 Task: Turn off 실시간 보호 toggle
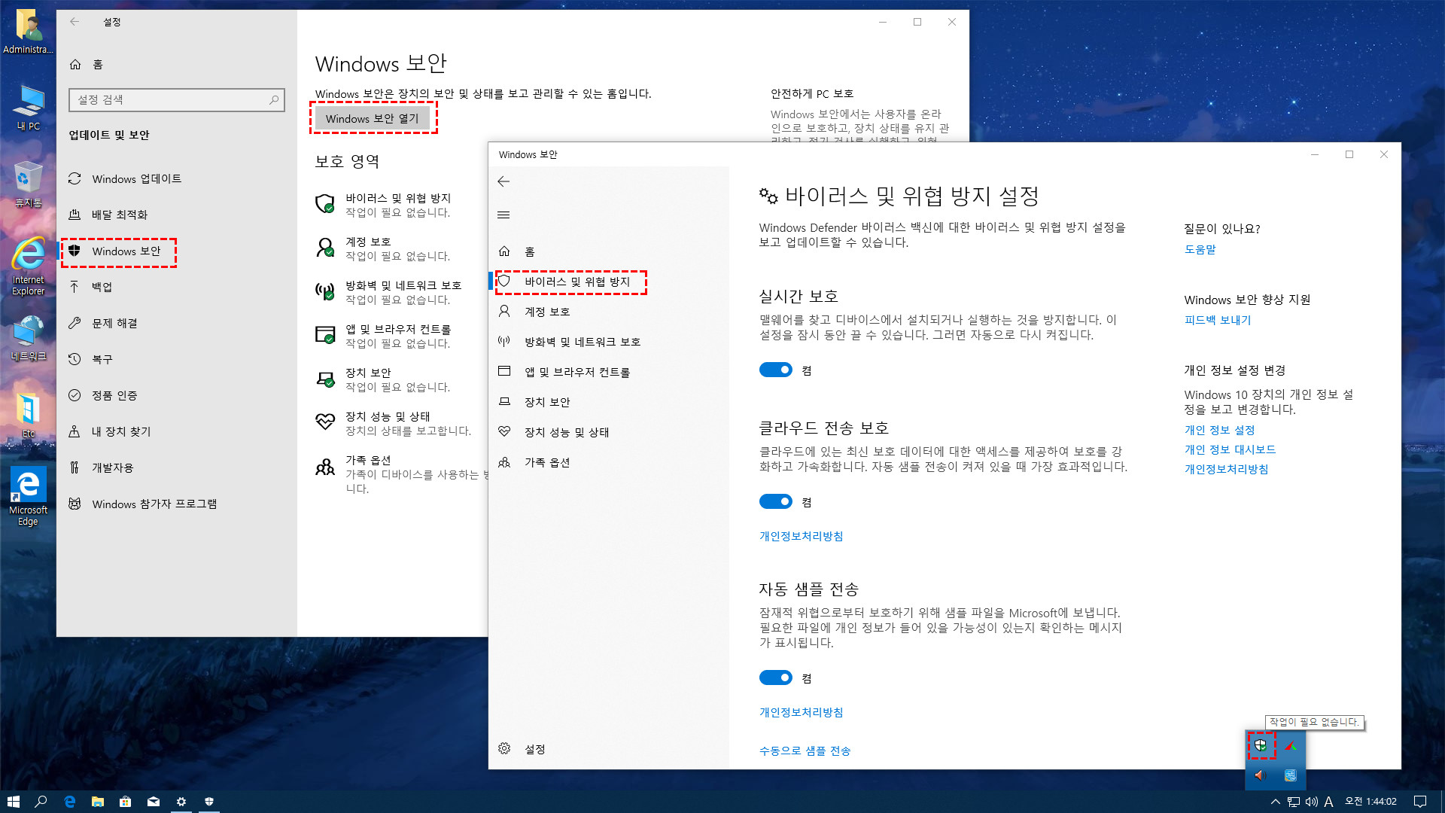tap(775, 370)
